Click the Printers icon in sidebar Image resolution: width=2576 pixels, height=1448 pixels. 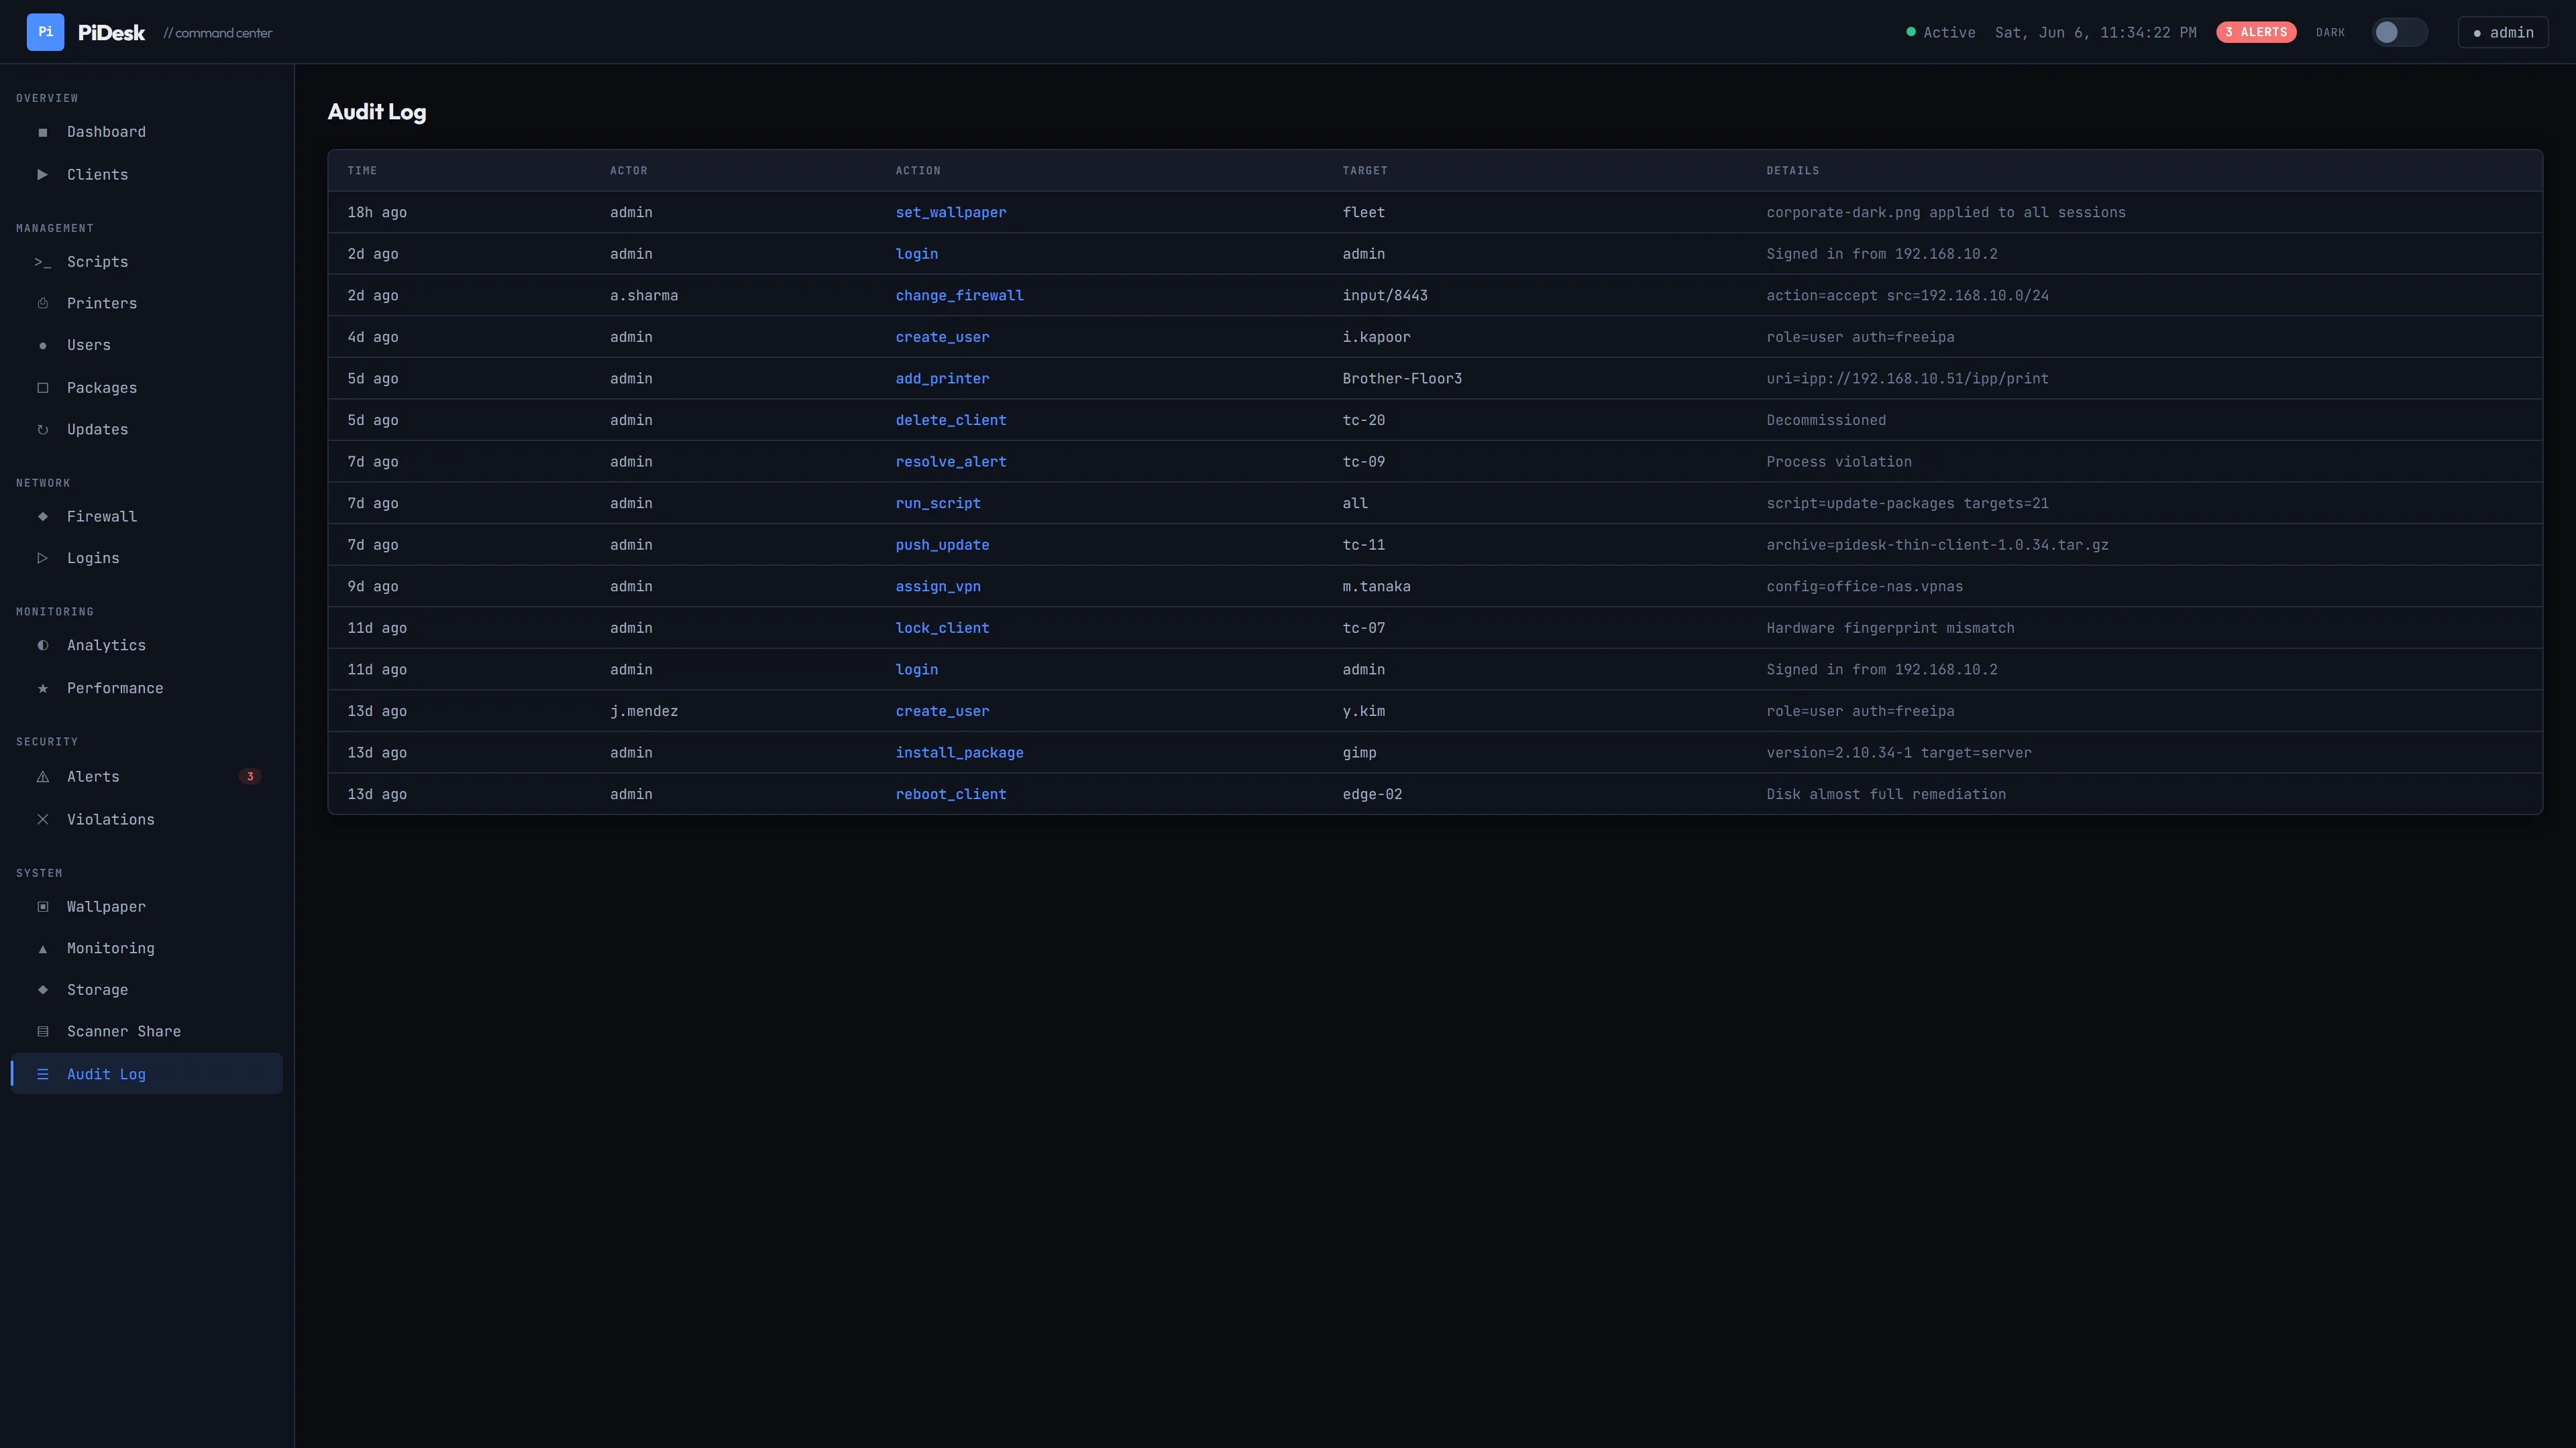tap(42, 304)
